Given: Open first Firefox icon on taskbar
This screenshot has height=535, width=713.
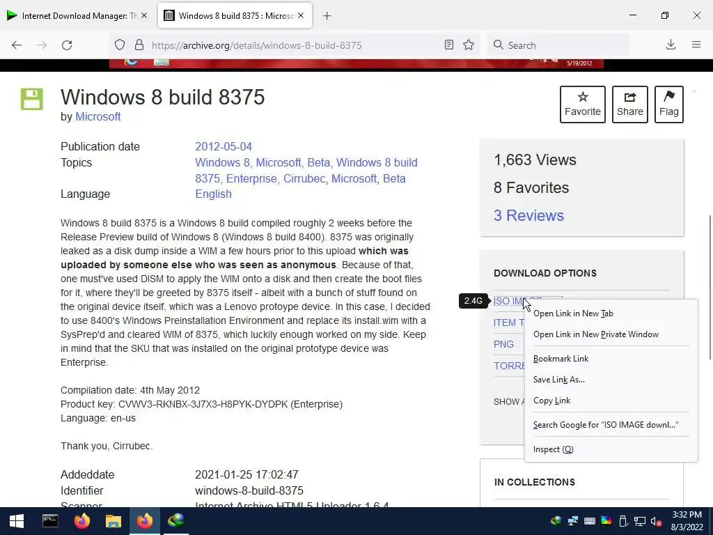Looking at the screenshot, I should click(x=82, y=521).
